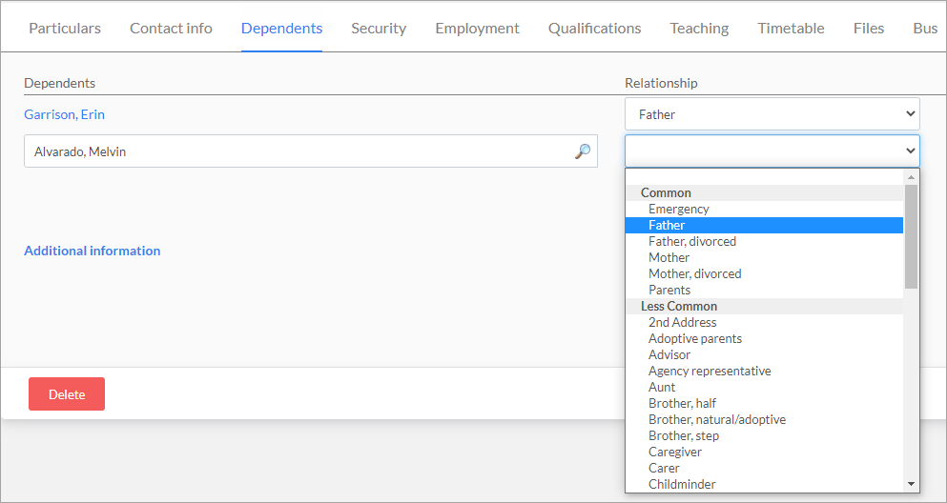Screen dimensions: 947x503
Task: Select the Carer option
Action: point(764,468)
